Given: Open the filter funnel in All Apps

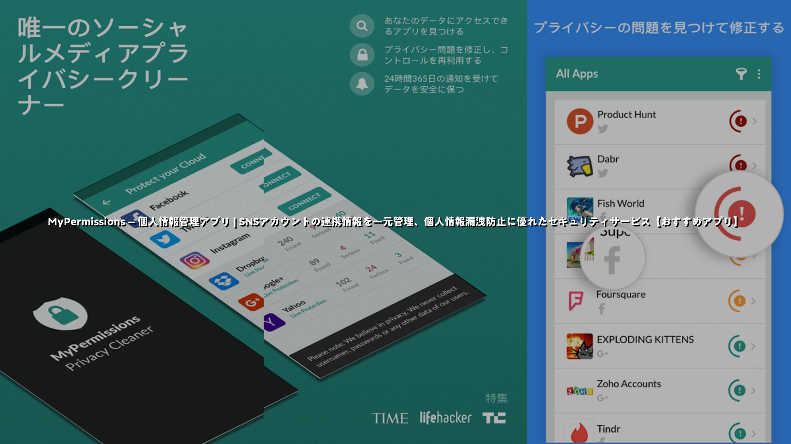Looking at the screenshot, I should point(741,74).
